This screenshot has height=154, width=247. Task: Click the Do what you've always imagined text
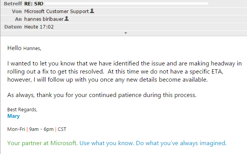coord(181,143)
